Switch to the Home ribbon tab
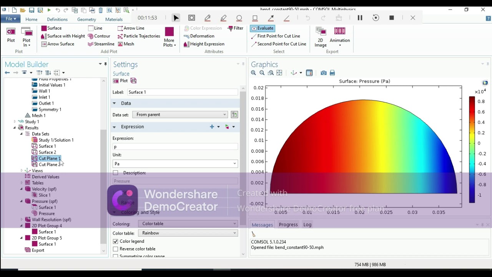 [32, 19]
